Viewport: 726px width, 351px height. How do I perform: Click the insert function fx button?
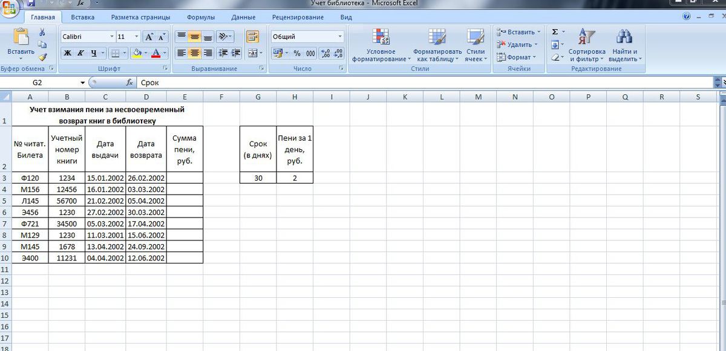tap(129, 82)
